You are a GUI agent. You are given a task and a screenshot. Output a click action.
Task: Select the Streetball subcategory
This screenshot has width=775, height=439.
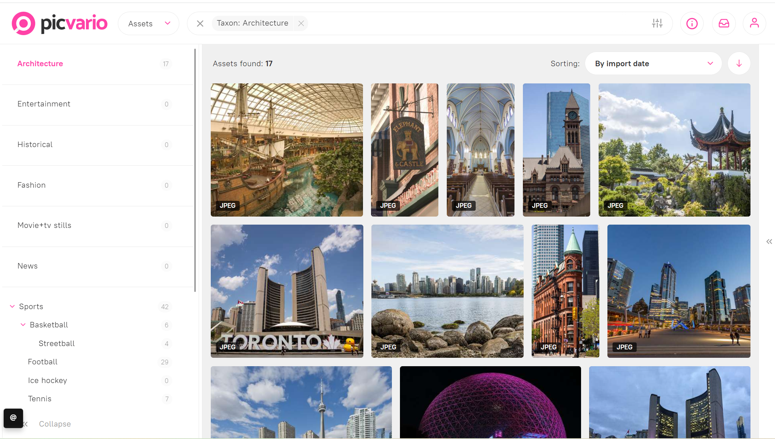(x=57, y=343)
